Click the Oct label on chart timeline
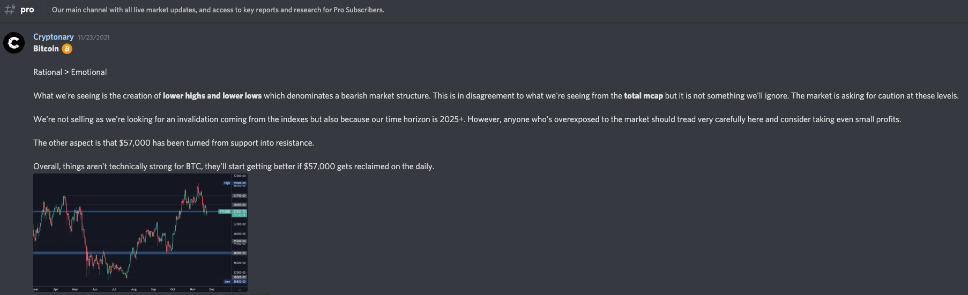The image size is (968, 295). [173, 289]
